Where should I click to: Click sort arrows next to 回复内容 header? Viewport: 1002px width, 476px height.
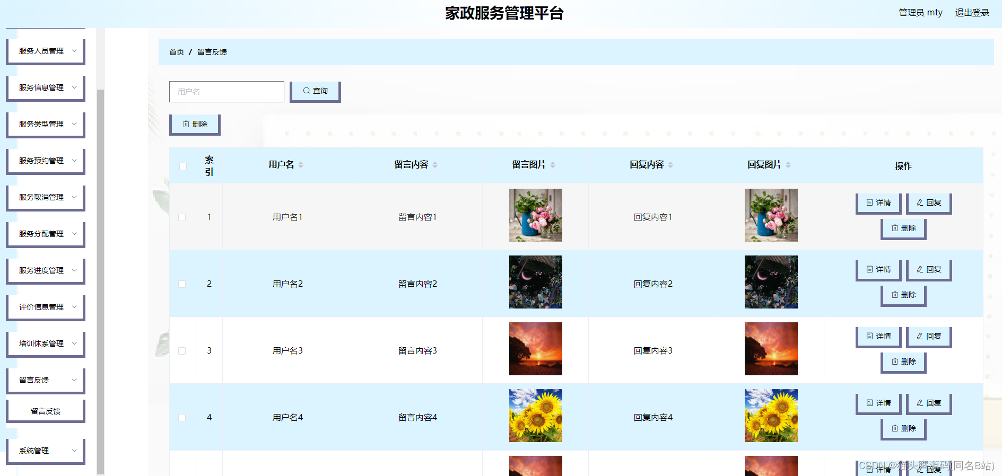pyautogui.click(x=670, y=165)
